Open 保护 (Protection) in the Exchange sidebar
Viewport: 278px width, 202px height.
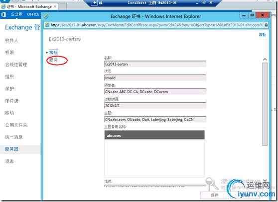(x=9, y=89)
